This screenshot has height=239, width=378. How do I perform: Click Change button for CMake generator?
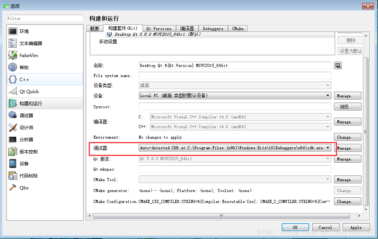[348, 191]
